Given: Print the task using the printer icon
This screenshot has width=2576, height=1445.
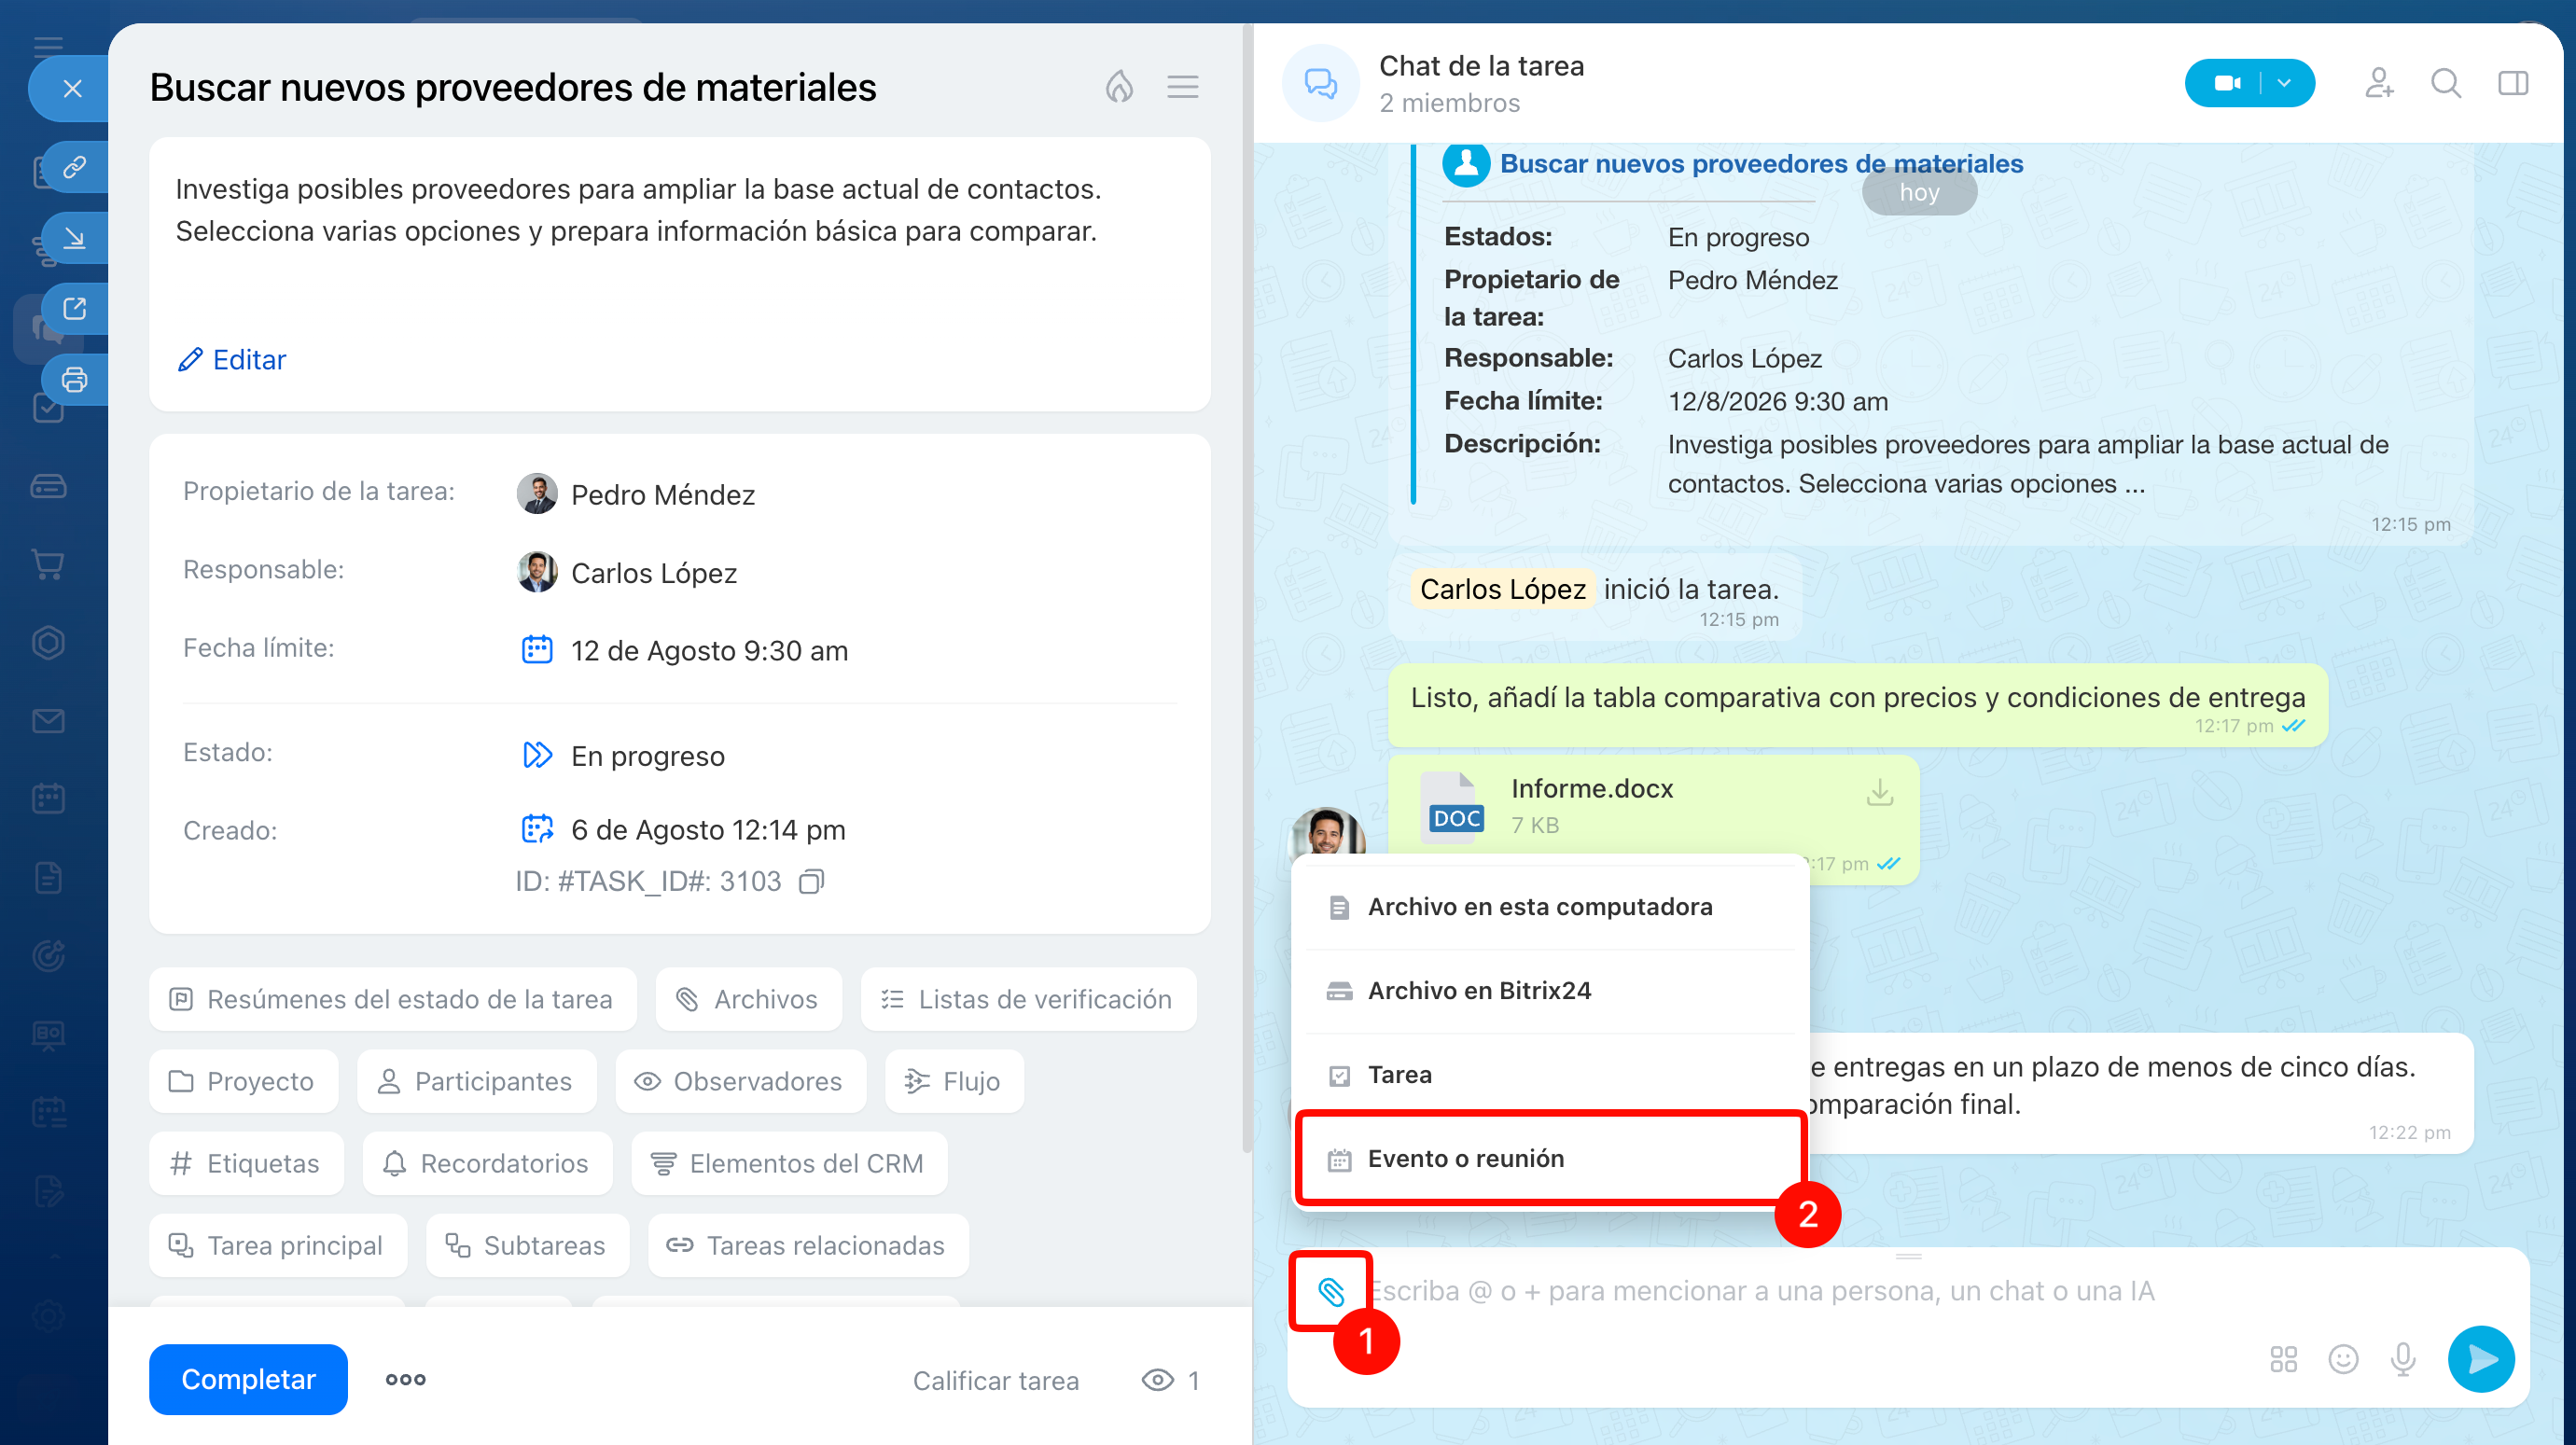Looking at the screenshot, I should click(x=75, y=380).
